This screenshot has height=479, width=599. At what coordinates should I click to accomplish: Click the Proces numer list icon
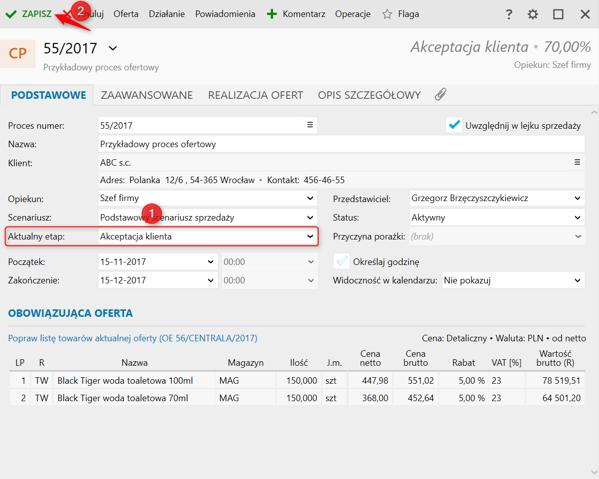(310, 125)
